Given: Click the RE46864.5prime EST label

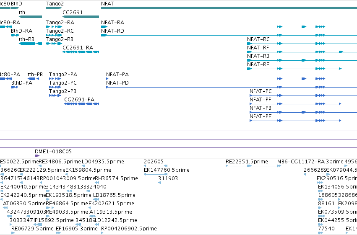Looking at the screenshot, I should tap(67, 204).
